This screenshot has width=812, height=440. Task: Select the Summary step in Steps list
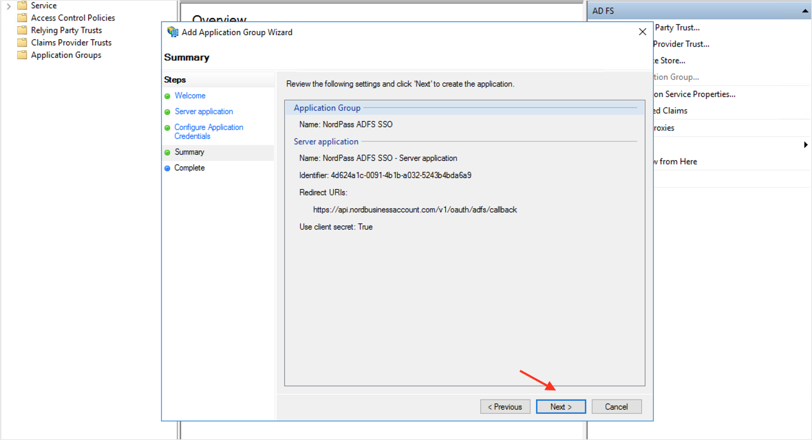coord(189,152)
